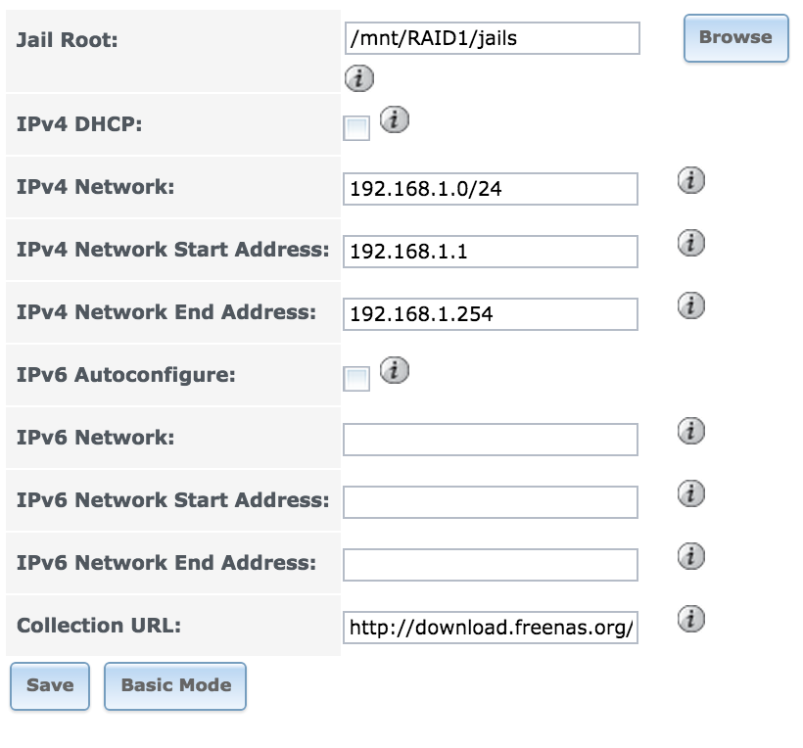This screenshot has width=803, height=748.
Task: Open the info icon below Jail Root
Action: [x=359, y=78]
